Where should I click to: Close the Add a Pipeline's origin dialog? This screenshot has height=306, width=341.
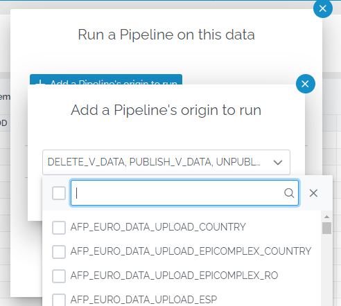tap(306, 84)
